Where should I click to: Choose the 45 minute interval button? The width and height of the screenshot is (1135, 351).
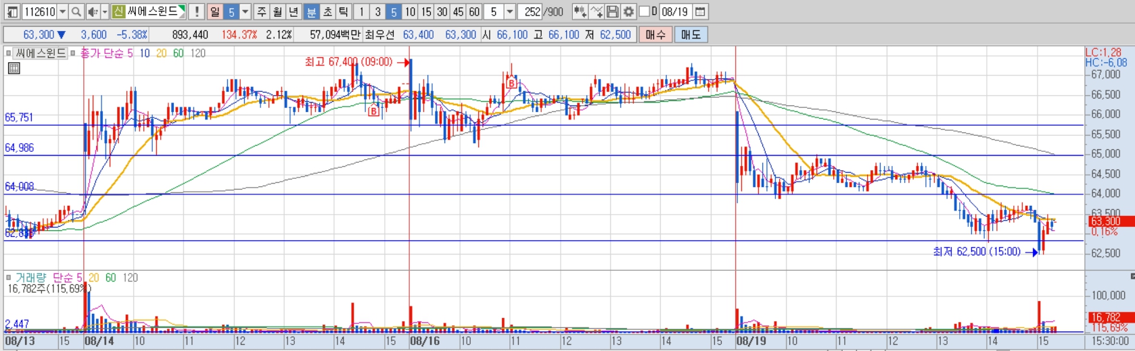(x=459, y=11)
